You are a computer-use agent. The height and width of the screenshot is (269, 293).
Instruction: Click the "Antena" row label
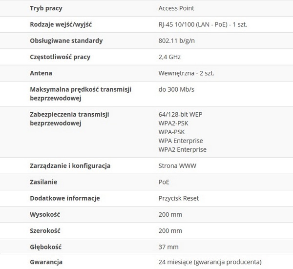[41, 73]
